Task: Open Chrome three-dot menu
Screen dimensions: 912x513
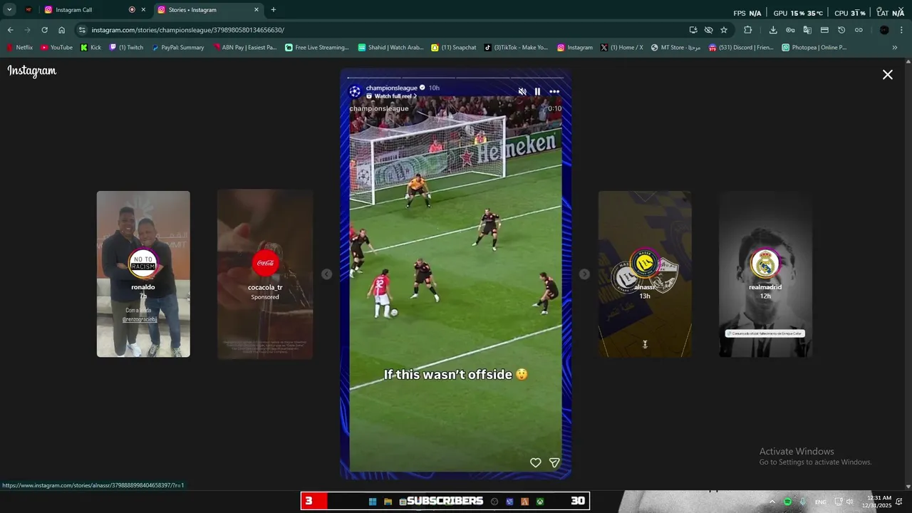Action: point(902,30)
